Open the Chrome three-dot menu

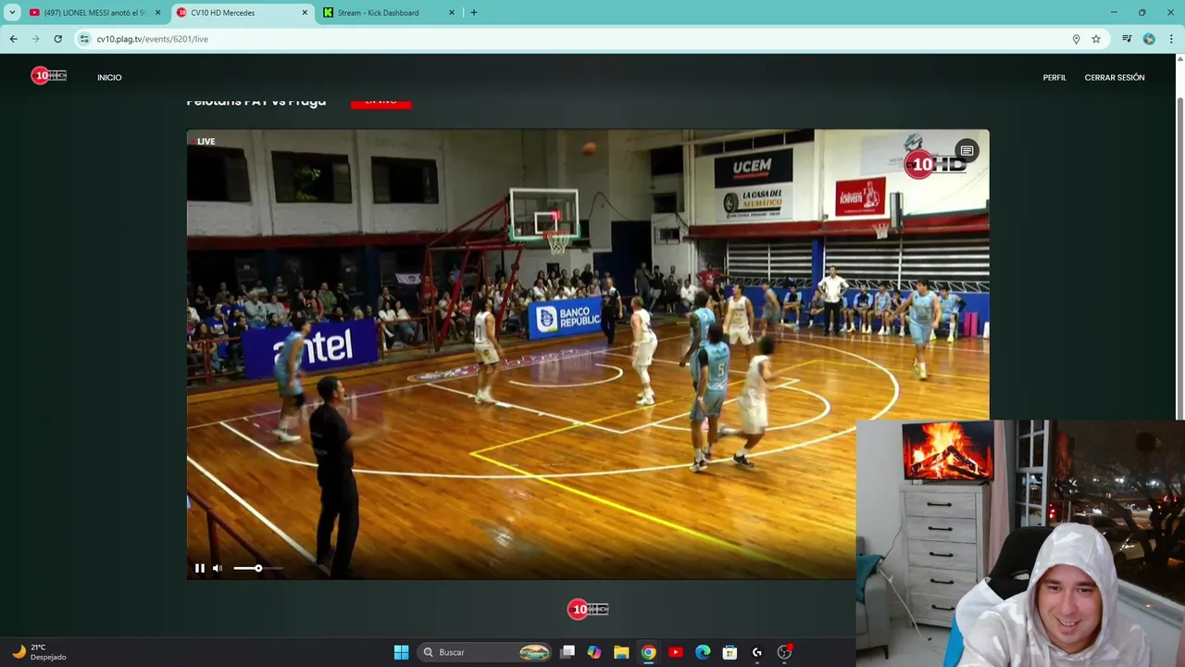(x=1171, y=39)
